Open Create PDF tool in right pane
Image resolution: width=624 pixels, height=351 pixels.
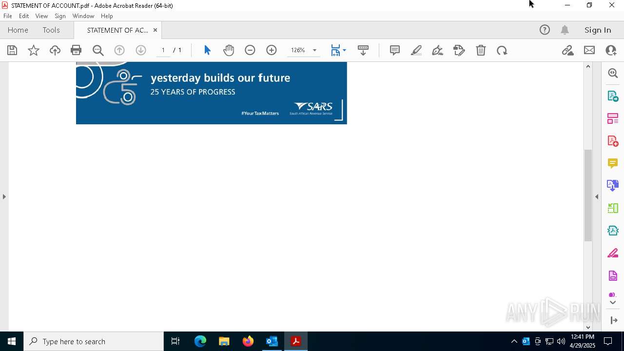click(x=613, y=140)
